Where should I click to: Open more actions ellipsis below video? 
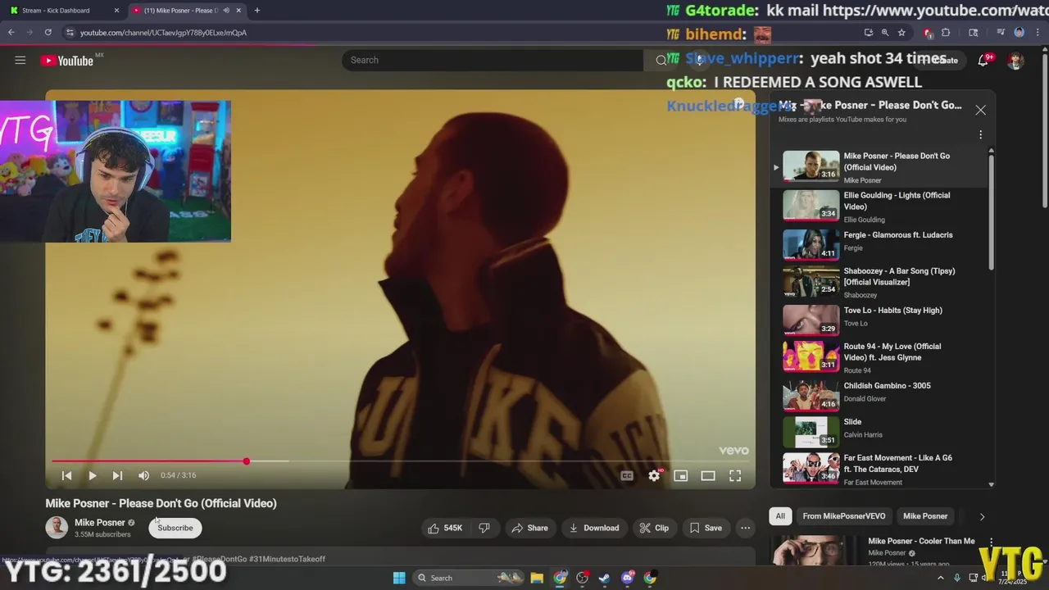[745, 528]
